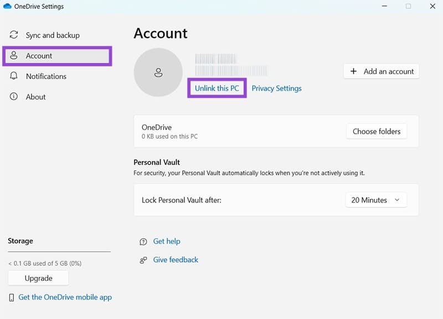Minimize the OneDrive Settings window
This screenshot has width=443, height=319.
point(384,7)
